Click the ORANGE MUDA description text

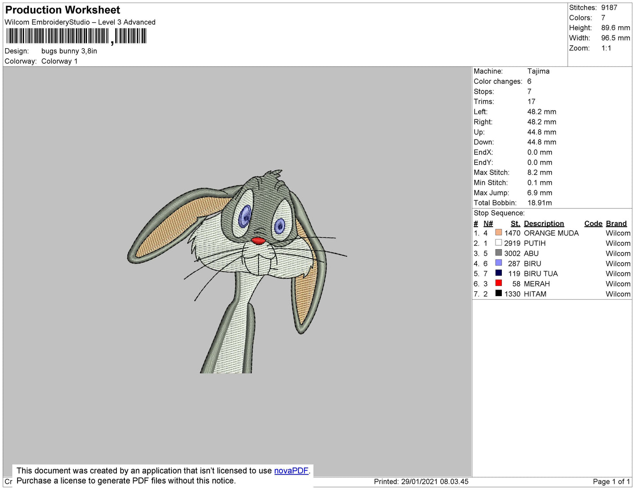click(x=551, y=233)
